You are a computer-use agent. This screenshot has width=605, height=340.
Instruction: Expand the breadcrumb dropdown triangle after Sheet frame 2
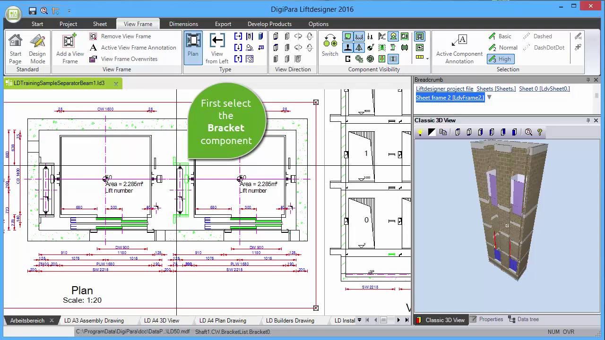(489, 97)
